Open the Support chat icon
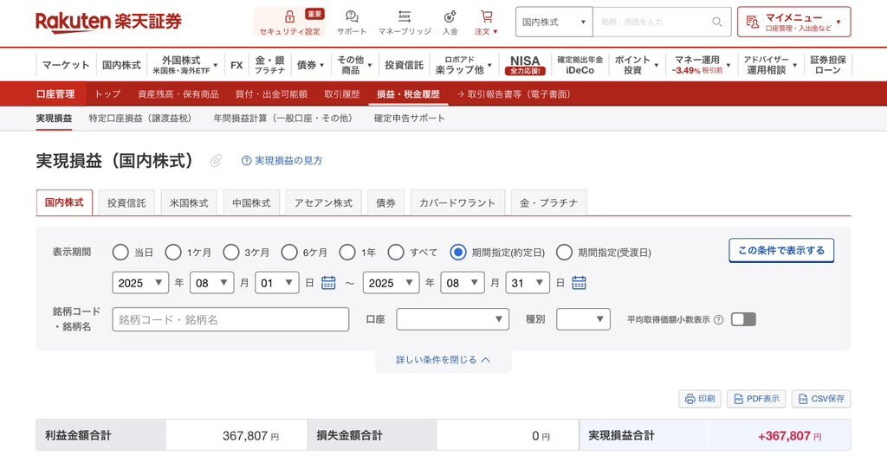887x462 pixels. (352, 16)
